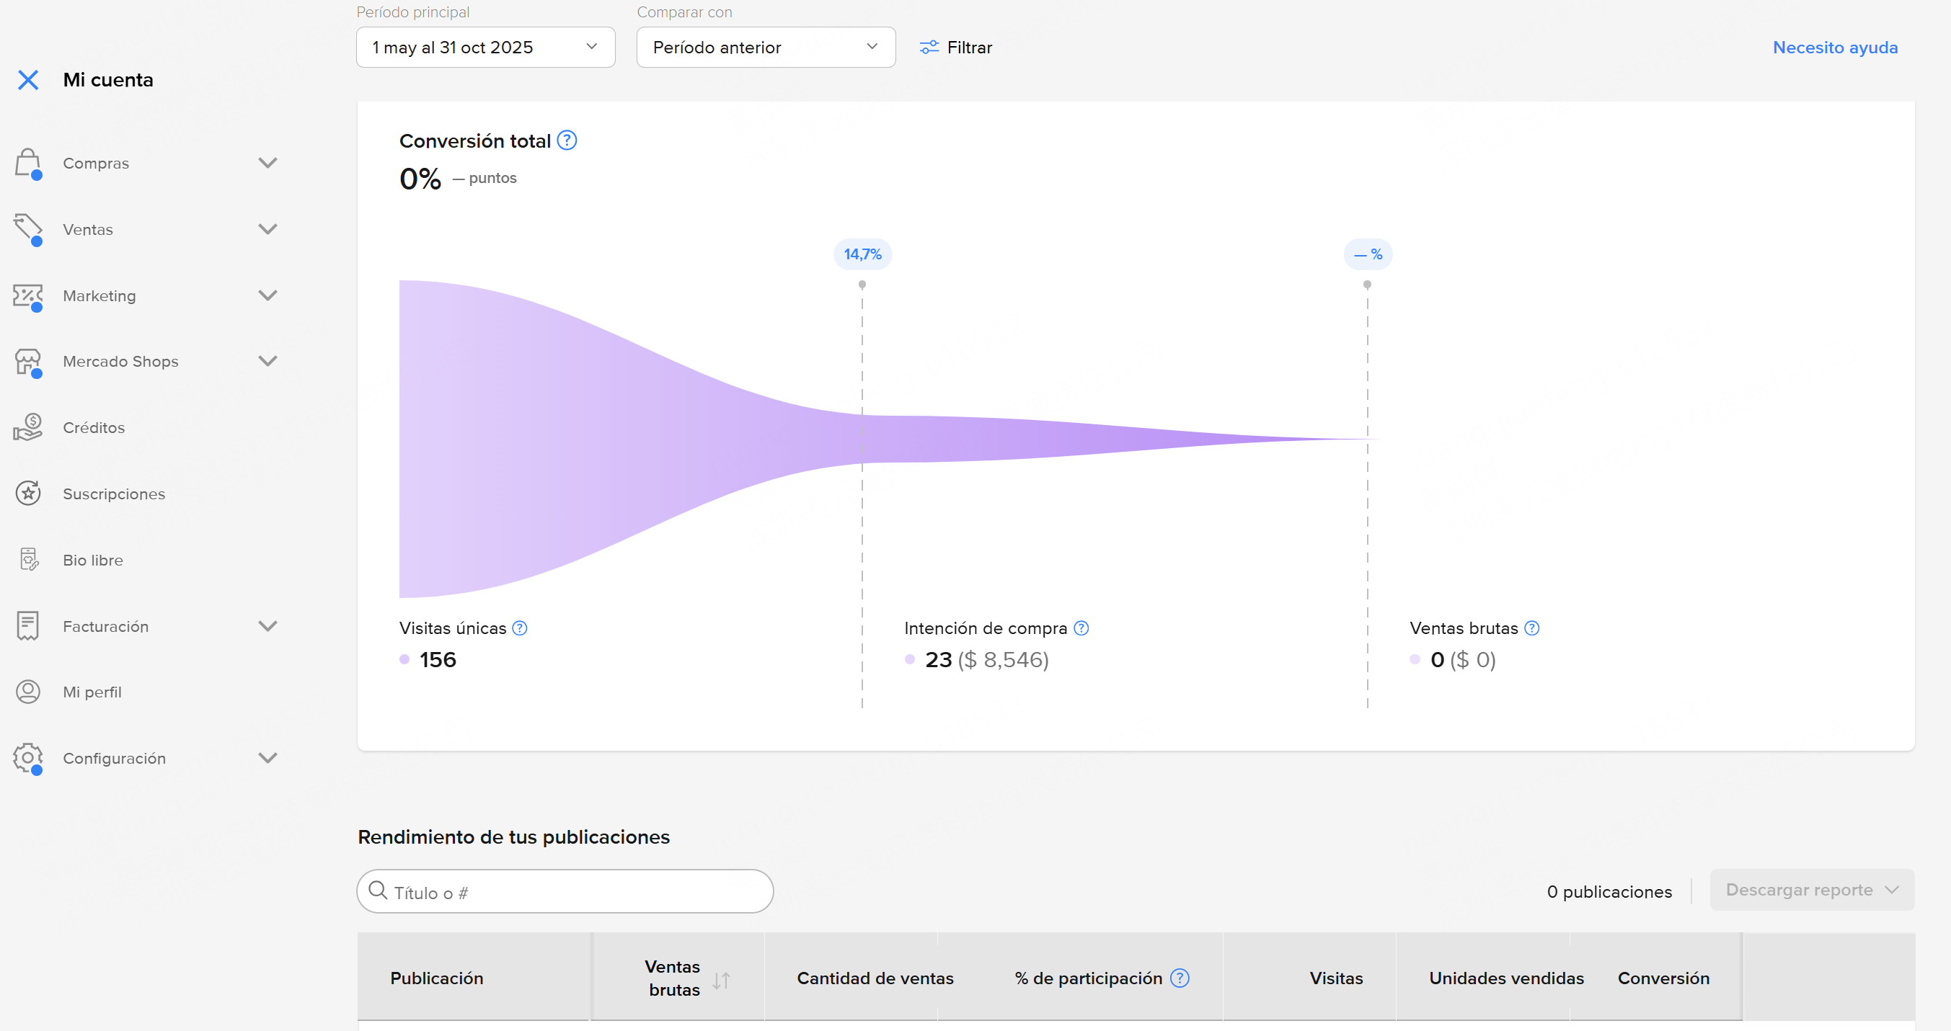Click the Marketing percent icon
Viewport: 1951px width, 1031px height.
click(x=27, y=296)
